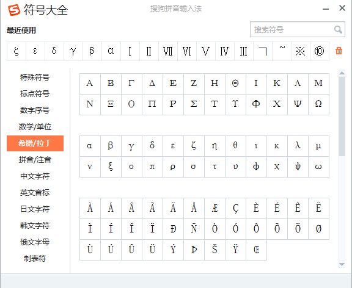Insert lowercase Greek mu μ
The image size is (352, 288).
[318, 146]
